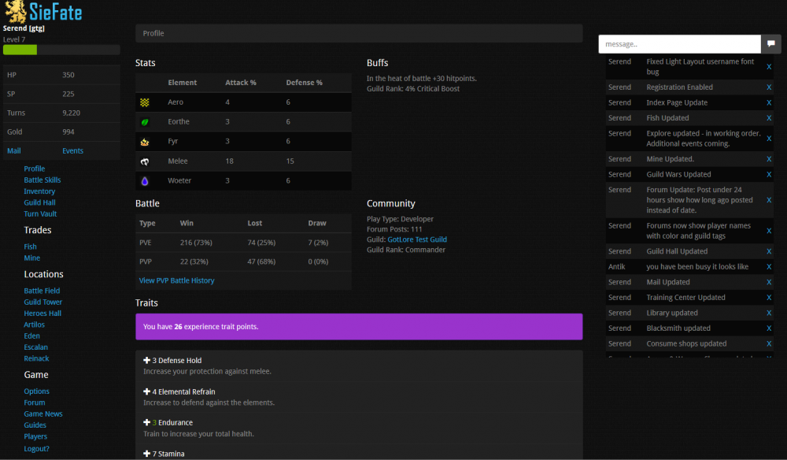Click the Eorthe leaf element icon
The height and width of the screenshot is (460, 787).
[145, 122]
